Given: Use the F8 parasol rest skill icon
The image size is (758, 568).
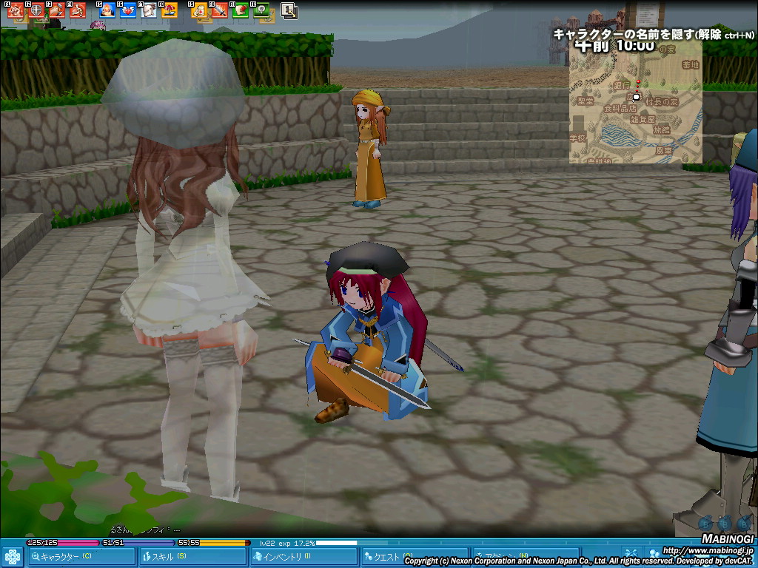Looking at the screenshot, I should [x=170, y=10].
